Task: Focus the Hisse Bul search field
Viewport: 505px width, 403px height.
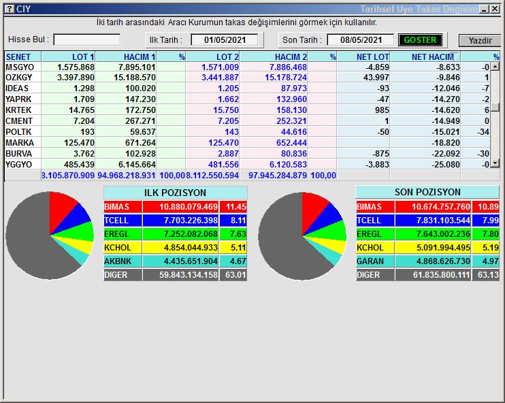Action: tap(86, 40)
